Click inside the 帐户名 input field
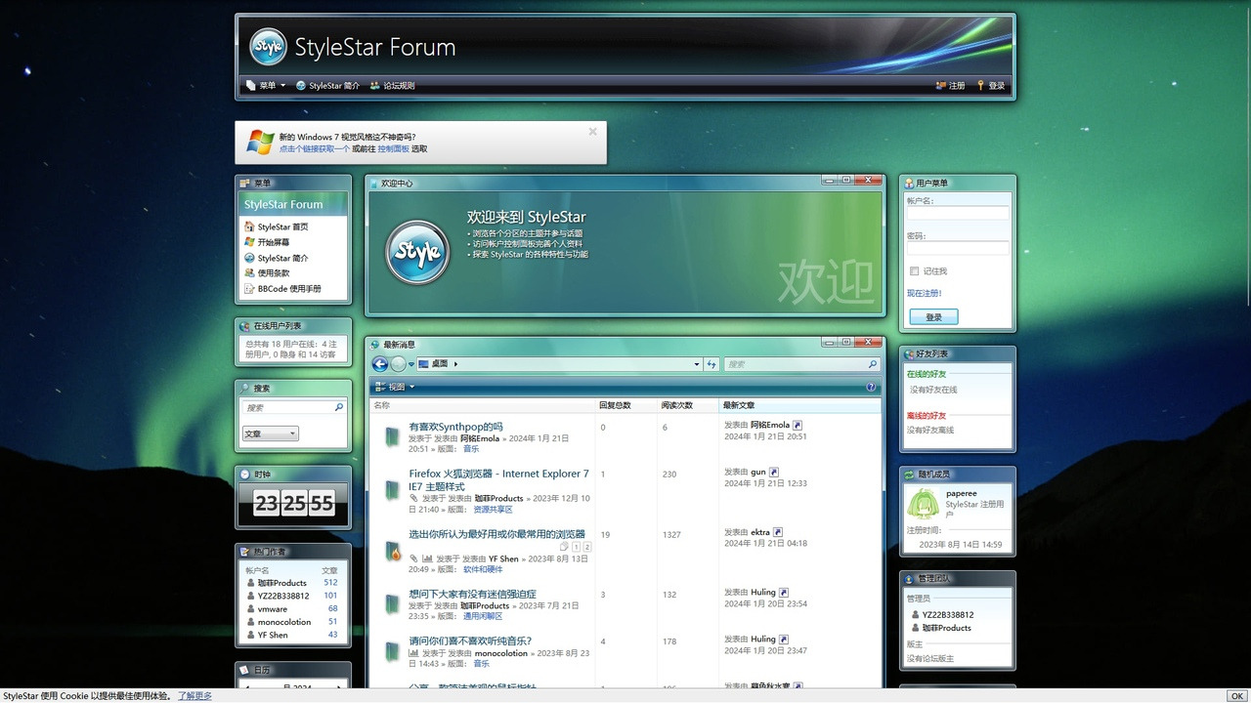Screen dimensions: 1251x703 [958, 213]
